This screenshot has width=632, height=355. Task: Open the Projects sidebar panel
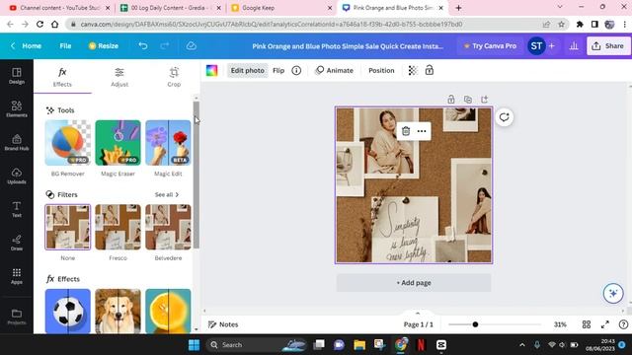click(x=17, y=317)
